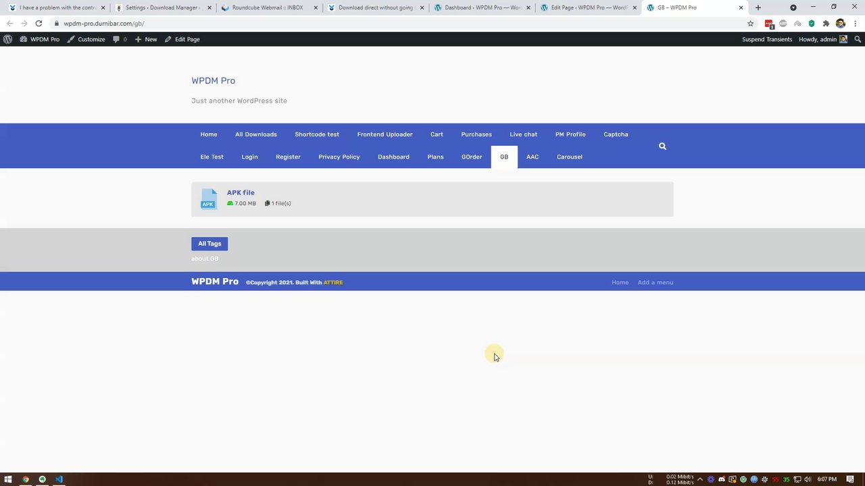Viewport: 865px width, 486px height.
Task: Click Edit Page in admin bar
Action: click(x=182, y=39)
